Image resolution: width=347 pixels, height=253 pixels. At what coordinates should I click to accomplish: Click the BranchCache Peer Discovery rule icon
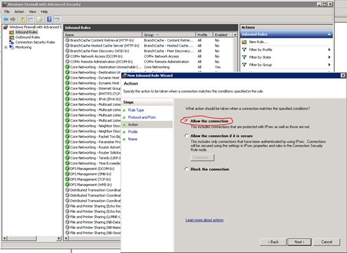tap(67, 51)
